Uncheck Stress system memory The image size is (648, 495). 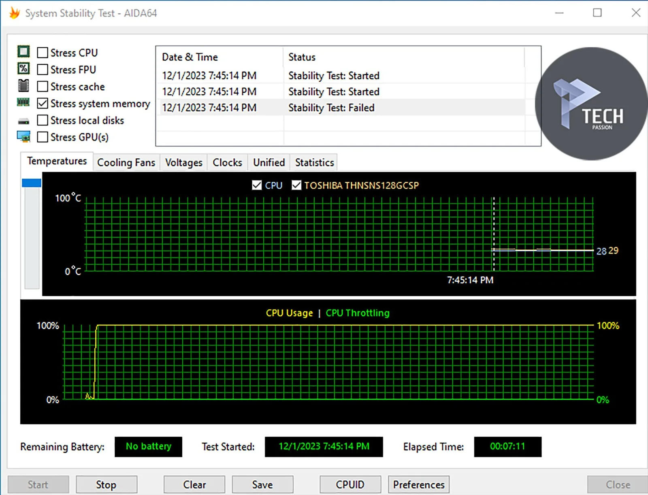point(43,104)
